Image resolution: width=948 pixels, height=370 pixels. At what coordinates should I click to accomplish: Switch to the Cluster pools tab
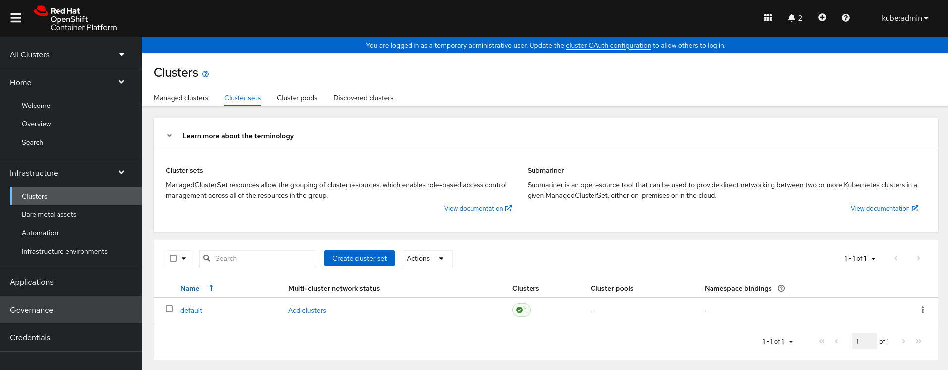coord(296,98)
